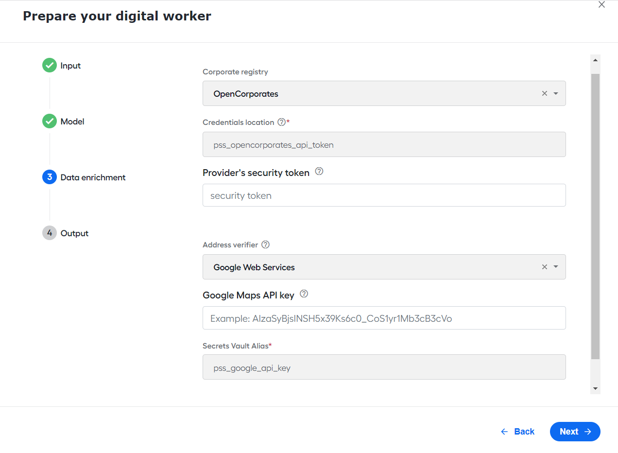Focus the security token input field
Screen dimensions: 618x453
pos(384,195)
